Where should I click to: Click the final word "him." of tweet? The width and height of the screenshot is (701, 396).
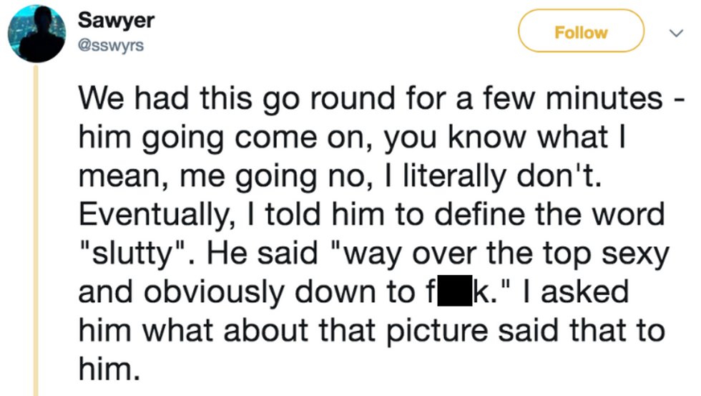(106, 368)
